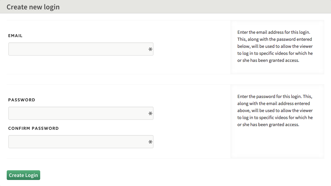Click the 'Create new login' heading

[x=33, y=7]
